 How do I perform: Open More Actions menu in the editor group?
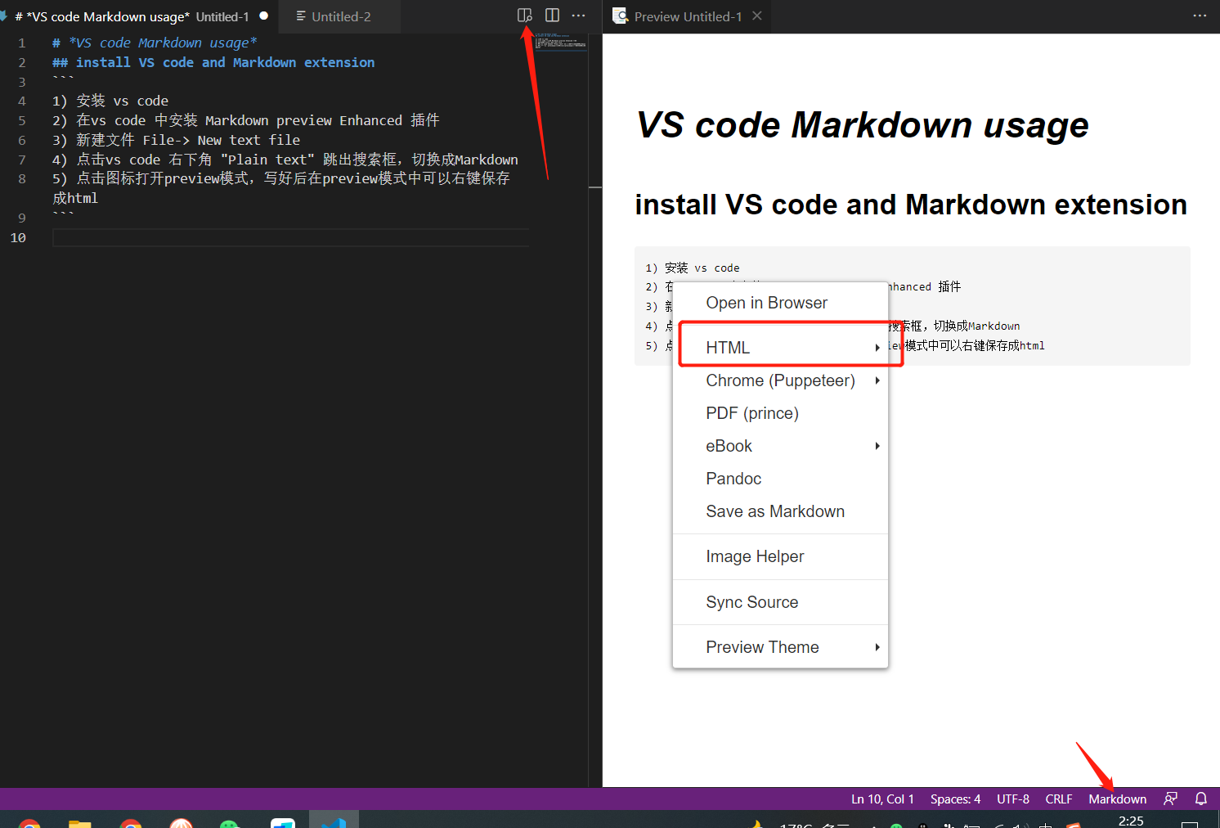click(579, 16)
